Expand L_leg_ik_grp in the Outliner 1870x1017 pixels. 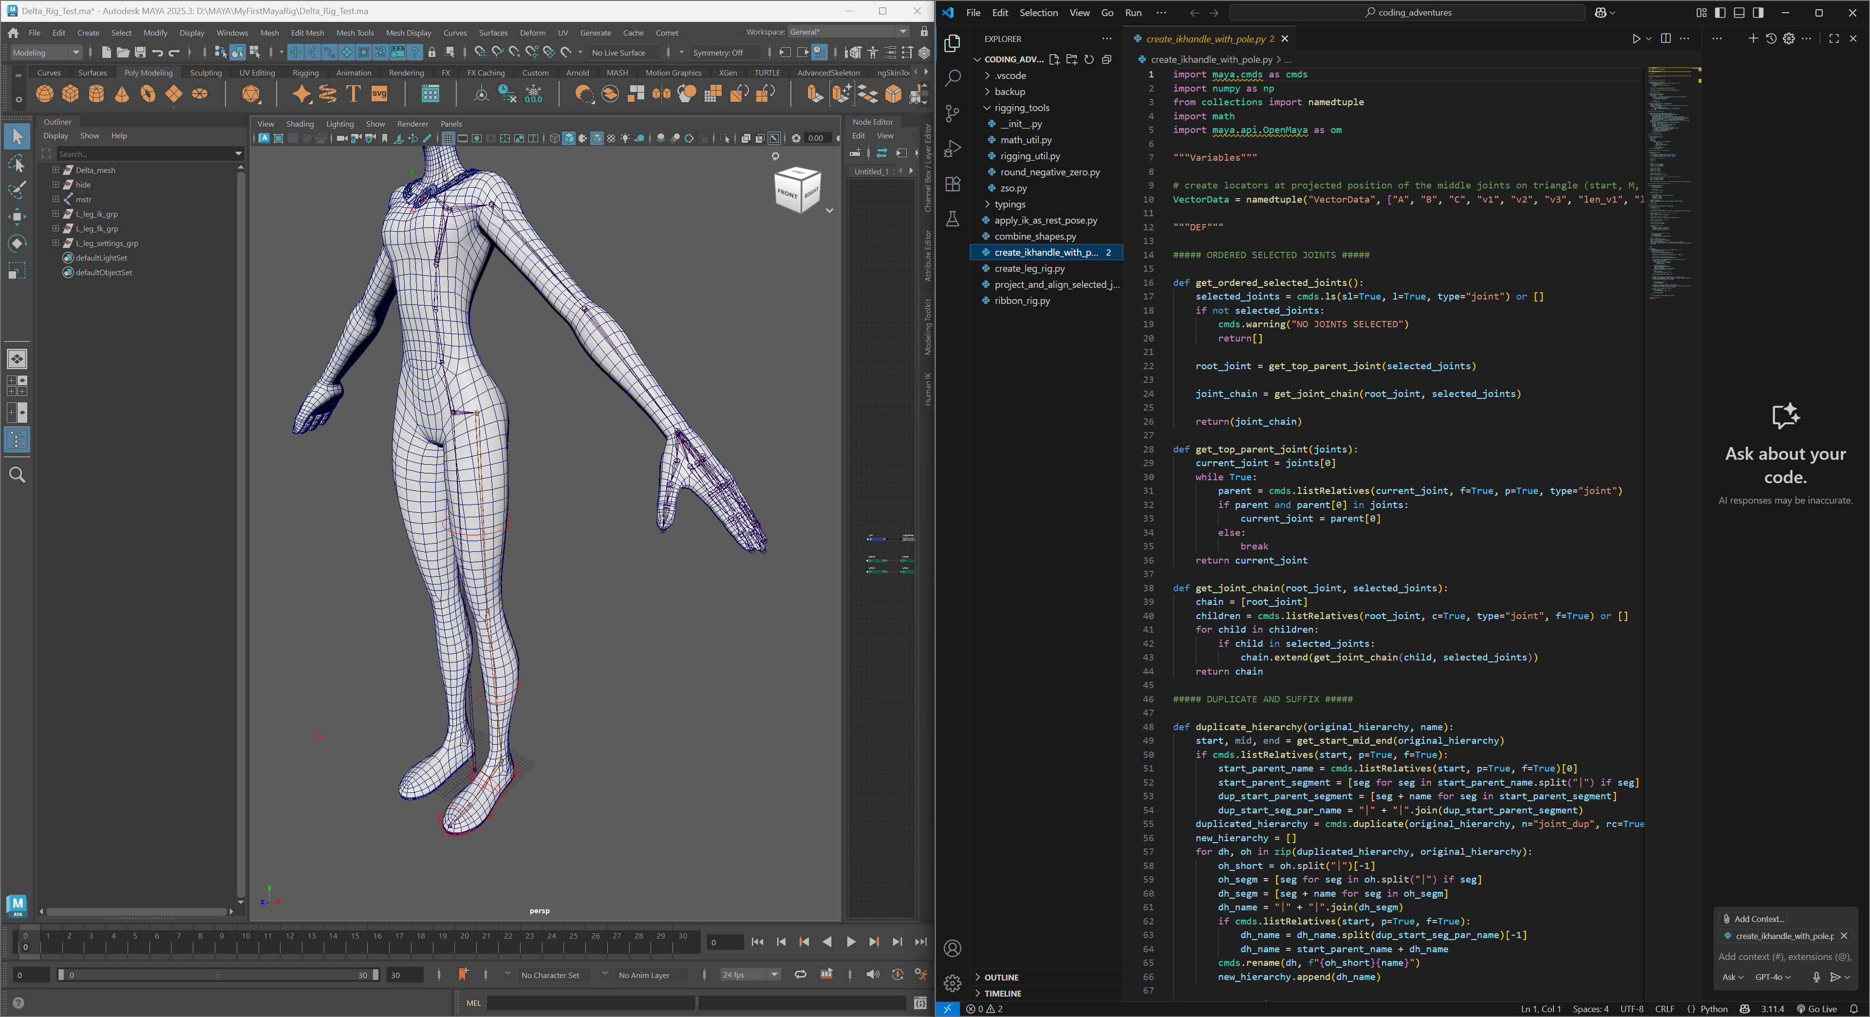click(55, 214)
